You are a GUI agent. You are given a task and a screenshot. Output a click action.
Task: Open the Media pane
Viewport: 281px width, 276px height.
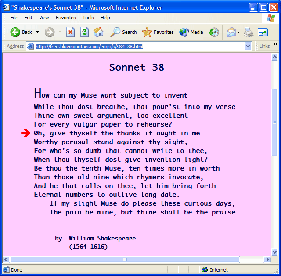tap(191, 32)
